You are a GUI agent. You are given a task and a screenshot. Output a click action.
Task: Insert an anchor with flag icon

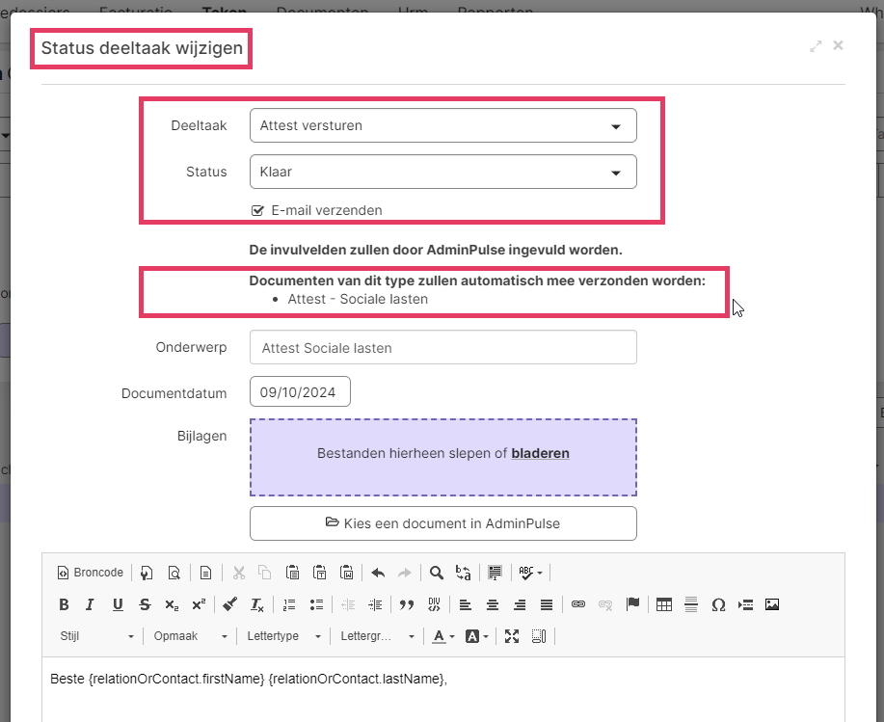(x=632, y=604)
